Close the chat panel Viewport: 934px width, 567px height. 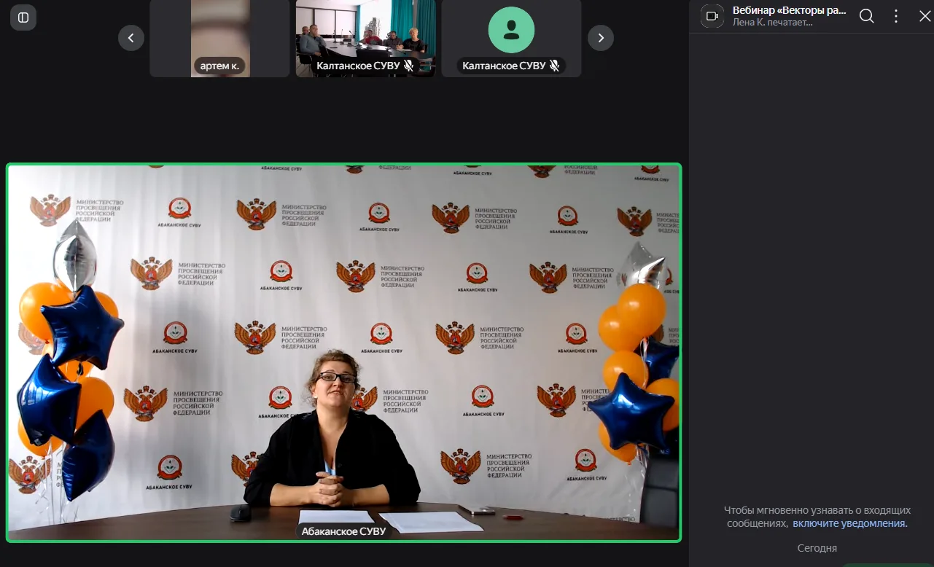tap(925, 16)
